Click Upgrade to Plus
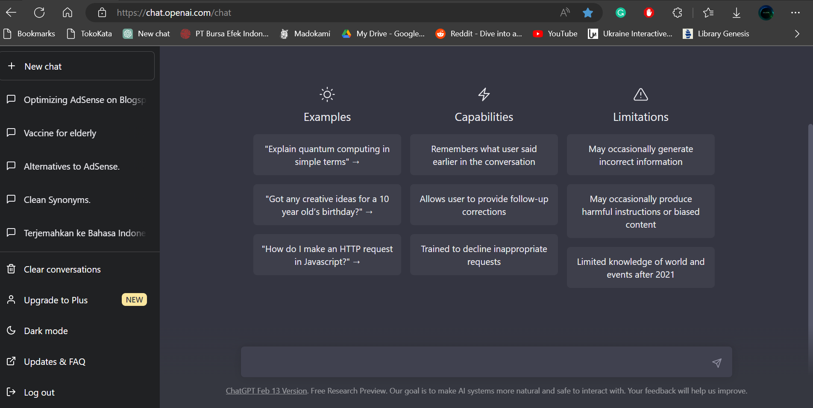 (56, 300)
